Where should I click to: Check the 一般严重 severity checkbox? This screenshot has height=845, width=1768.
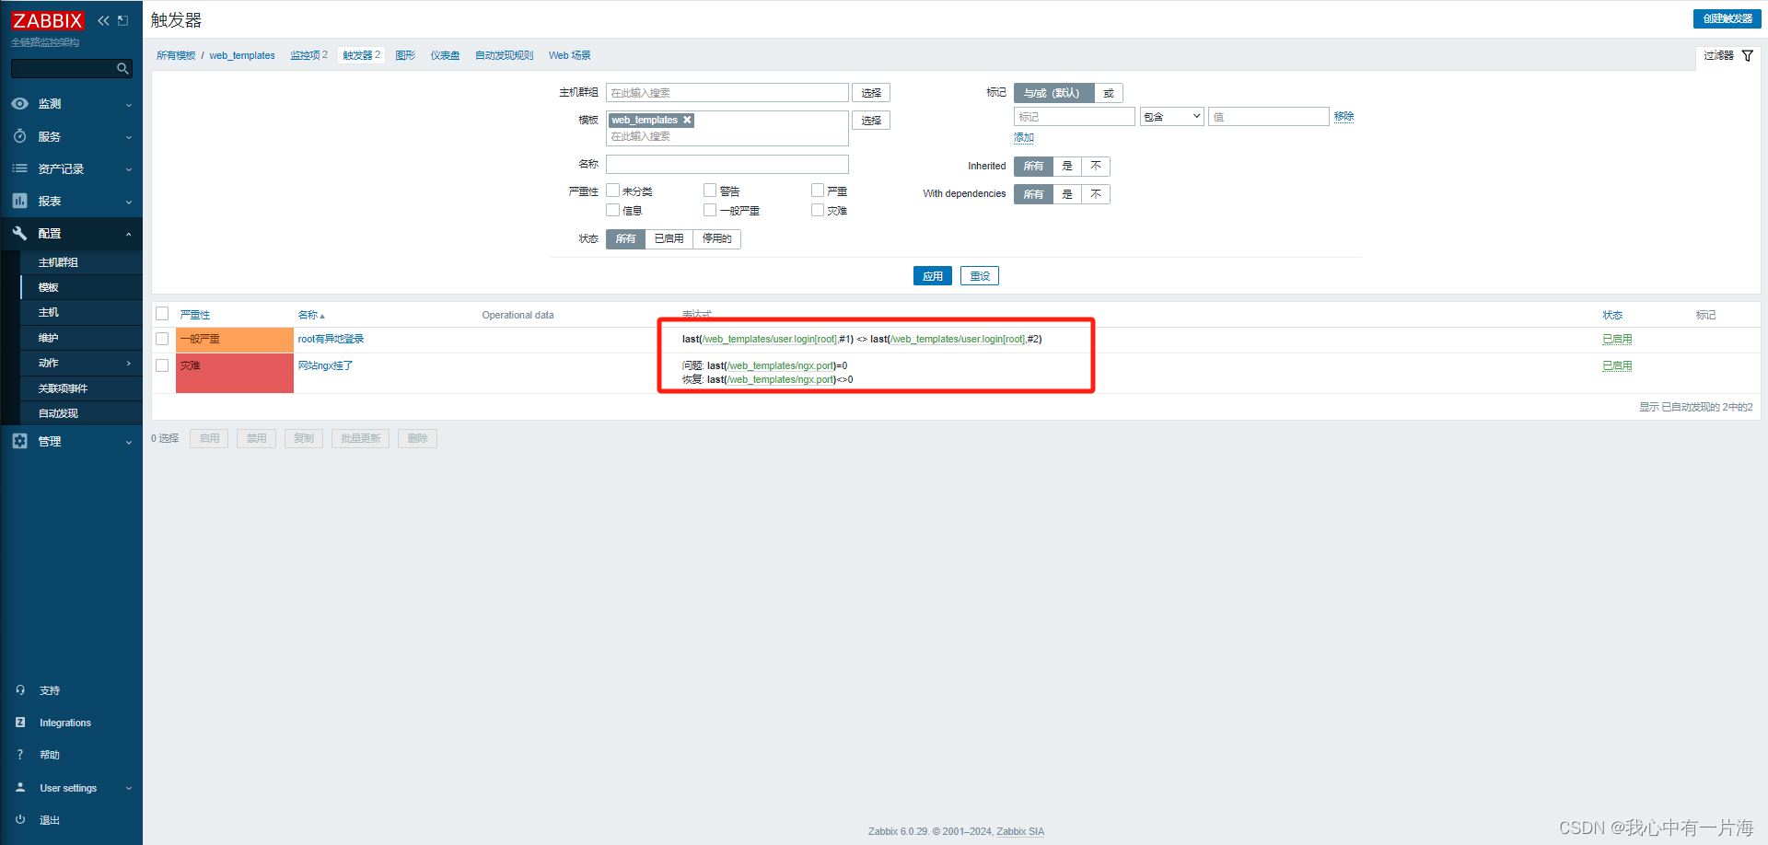[x=710, y=210]
